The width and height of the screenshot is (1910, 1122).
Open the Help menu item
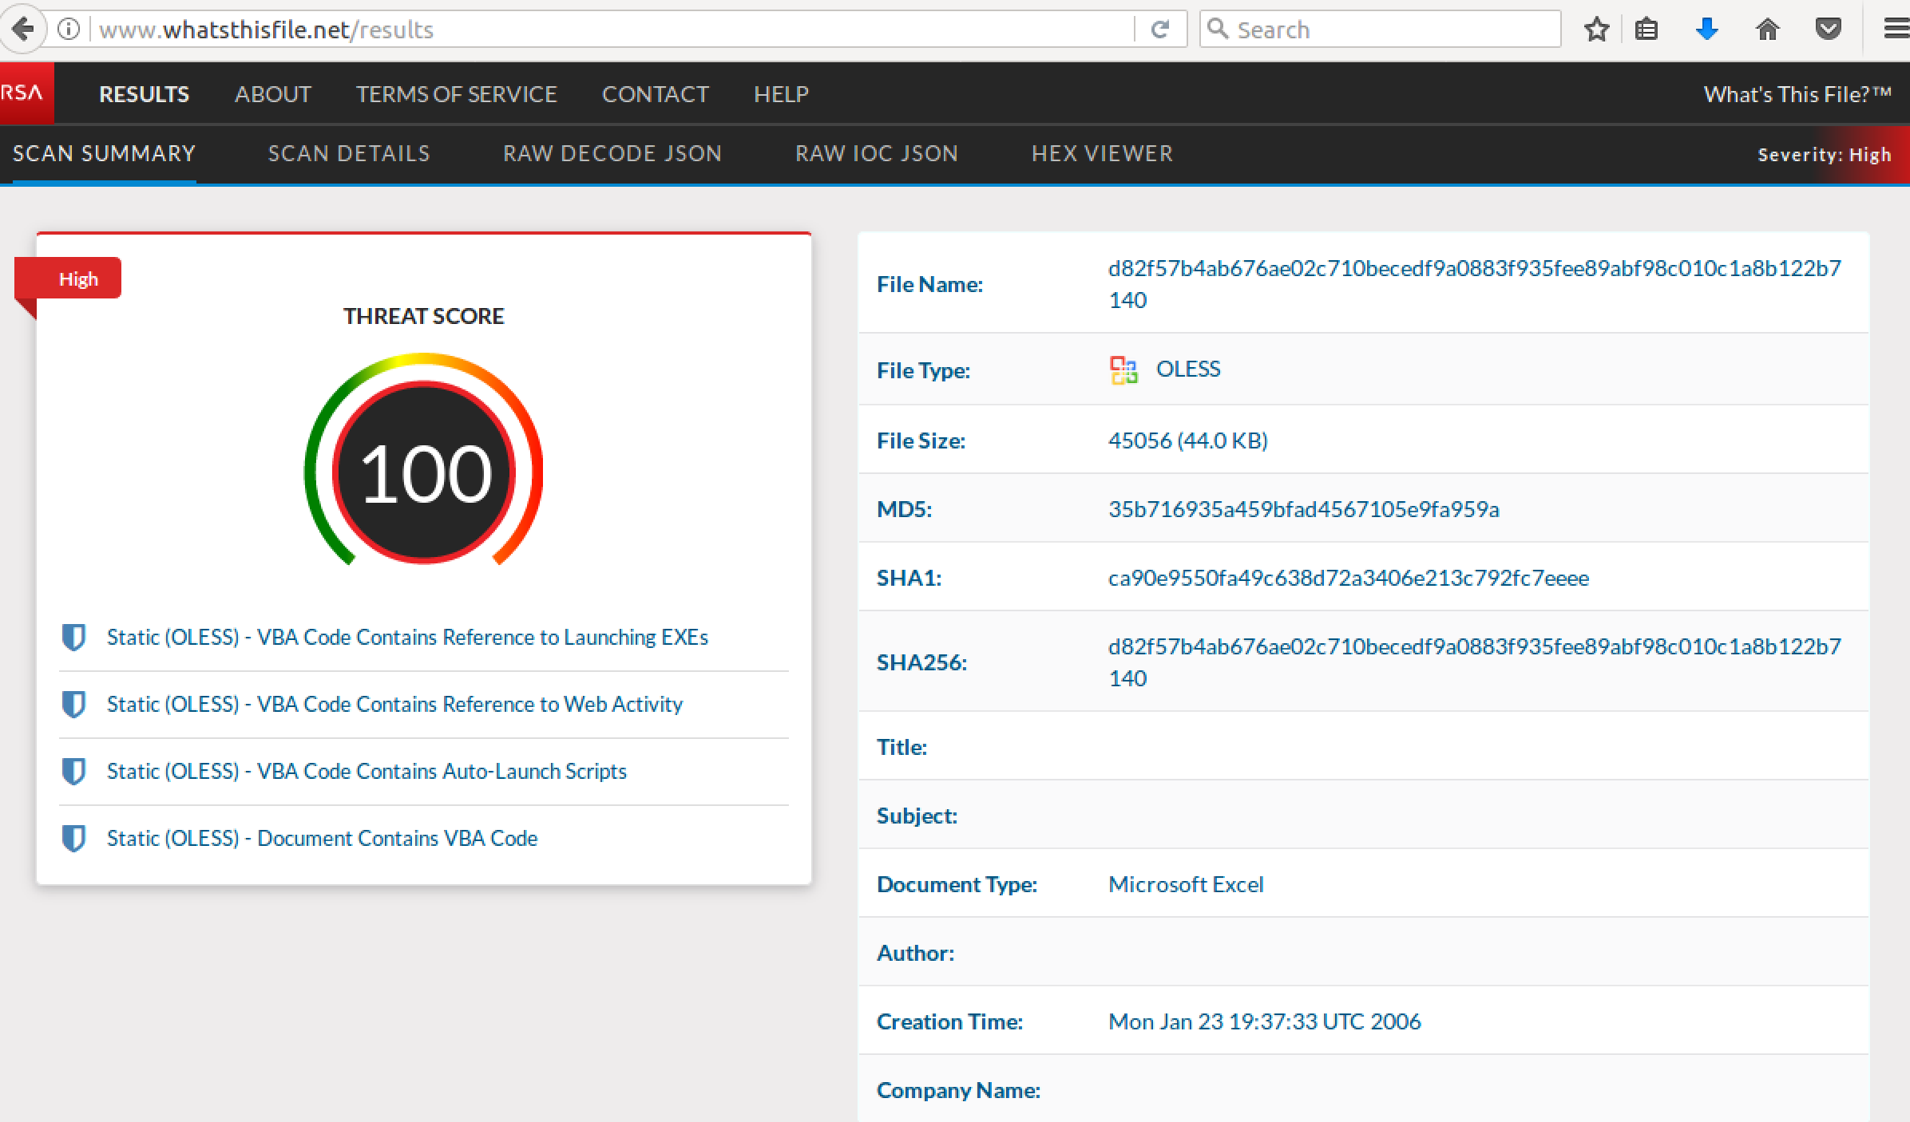[781, 94]
